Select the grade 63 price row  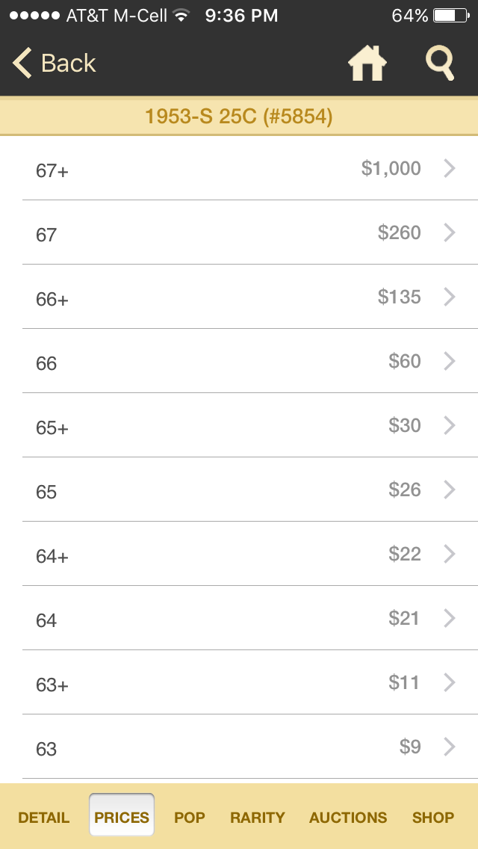pos(239,747)
